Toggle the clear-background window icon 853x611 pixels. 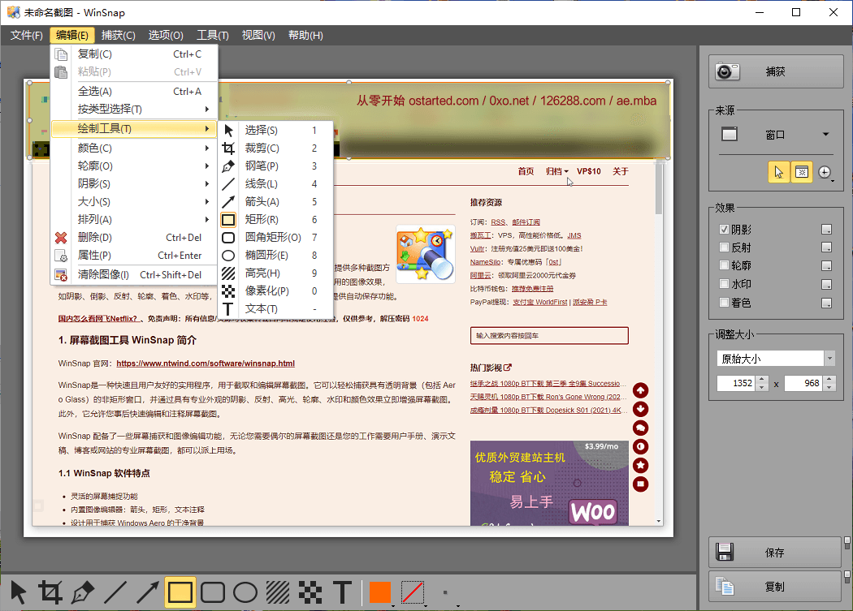801,172
